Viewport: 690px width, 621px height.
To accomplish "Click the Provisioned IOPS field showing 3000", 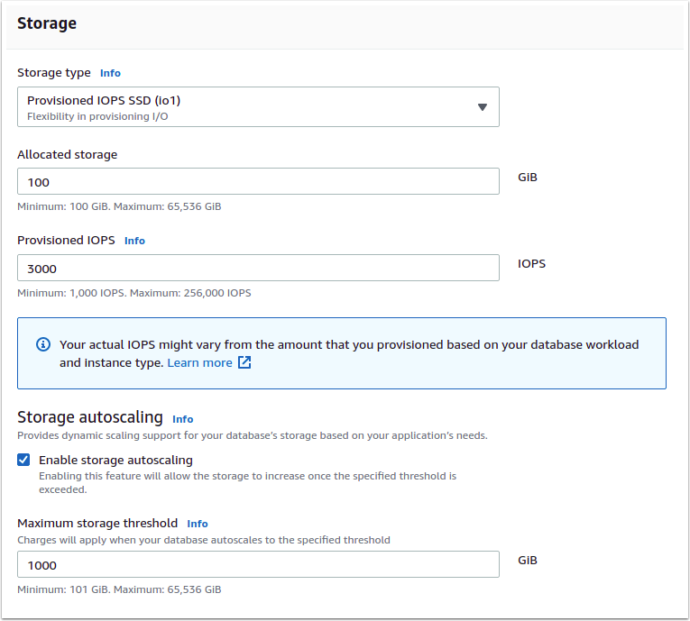I will [258, 269].
